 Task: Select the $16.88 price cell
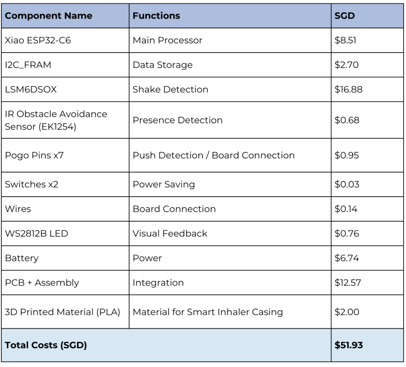tap(349, 89)
